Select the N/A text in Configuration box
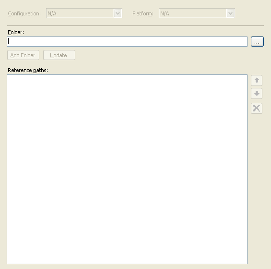Screen dimensions: 271x269 52,13
